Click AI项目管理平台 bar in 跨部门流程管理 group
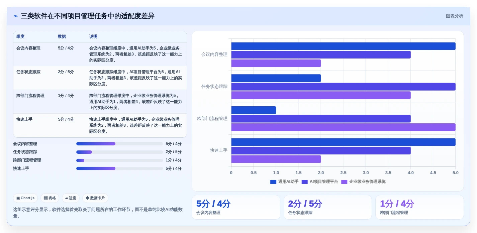 pos(321,119)
